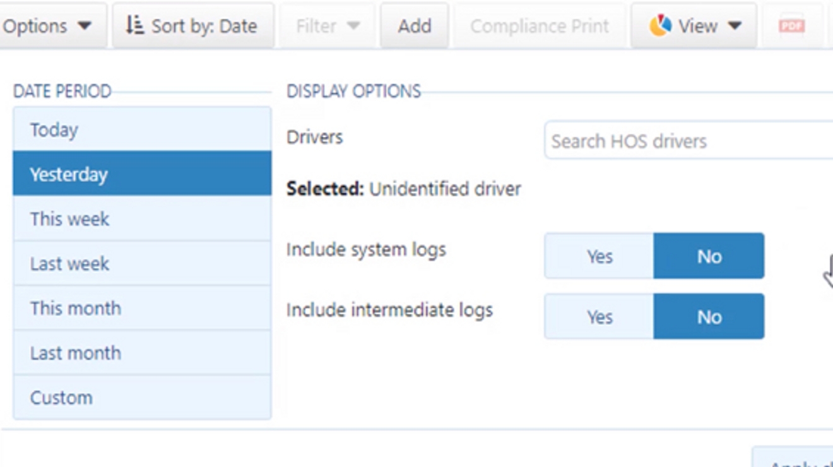This screenshot has height=467, width=833.
Task: Keep Include intermediate logs set to No
Action: 709,316
